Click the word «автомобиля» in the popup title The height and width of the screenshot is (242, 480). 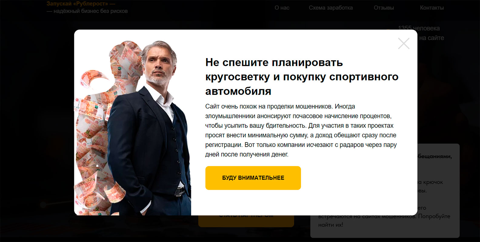coord(238,91)
